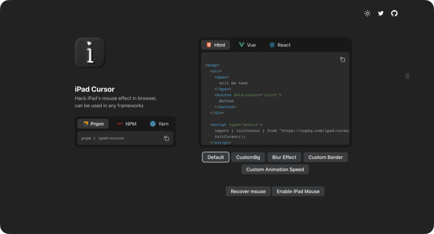
Task: Click 'can be used in any frameworks' text
Action: (x=109, y=106)
